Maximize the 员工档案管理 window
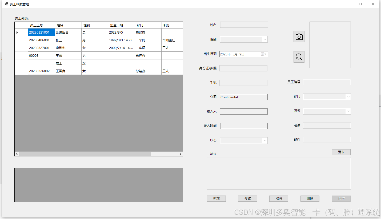381x219 pixels. (x=360, y=4)
